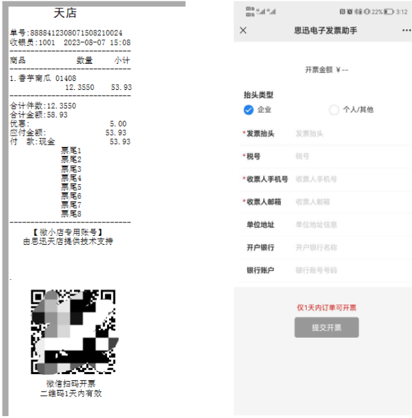412x418 pixels.
Task: Tap the 提交开票 submit button
Action: point(327,328)
